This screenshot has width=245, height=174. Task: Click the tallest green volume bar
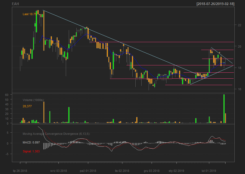[224, 109]
